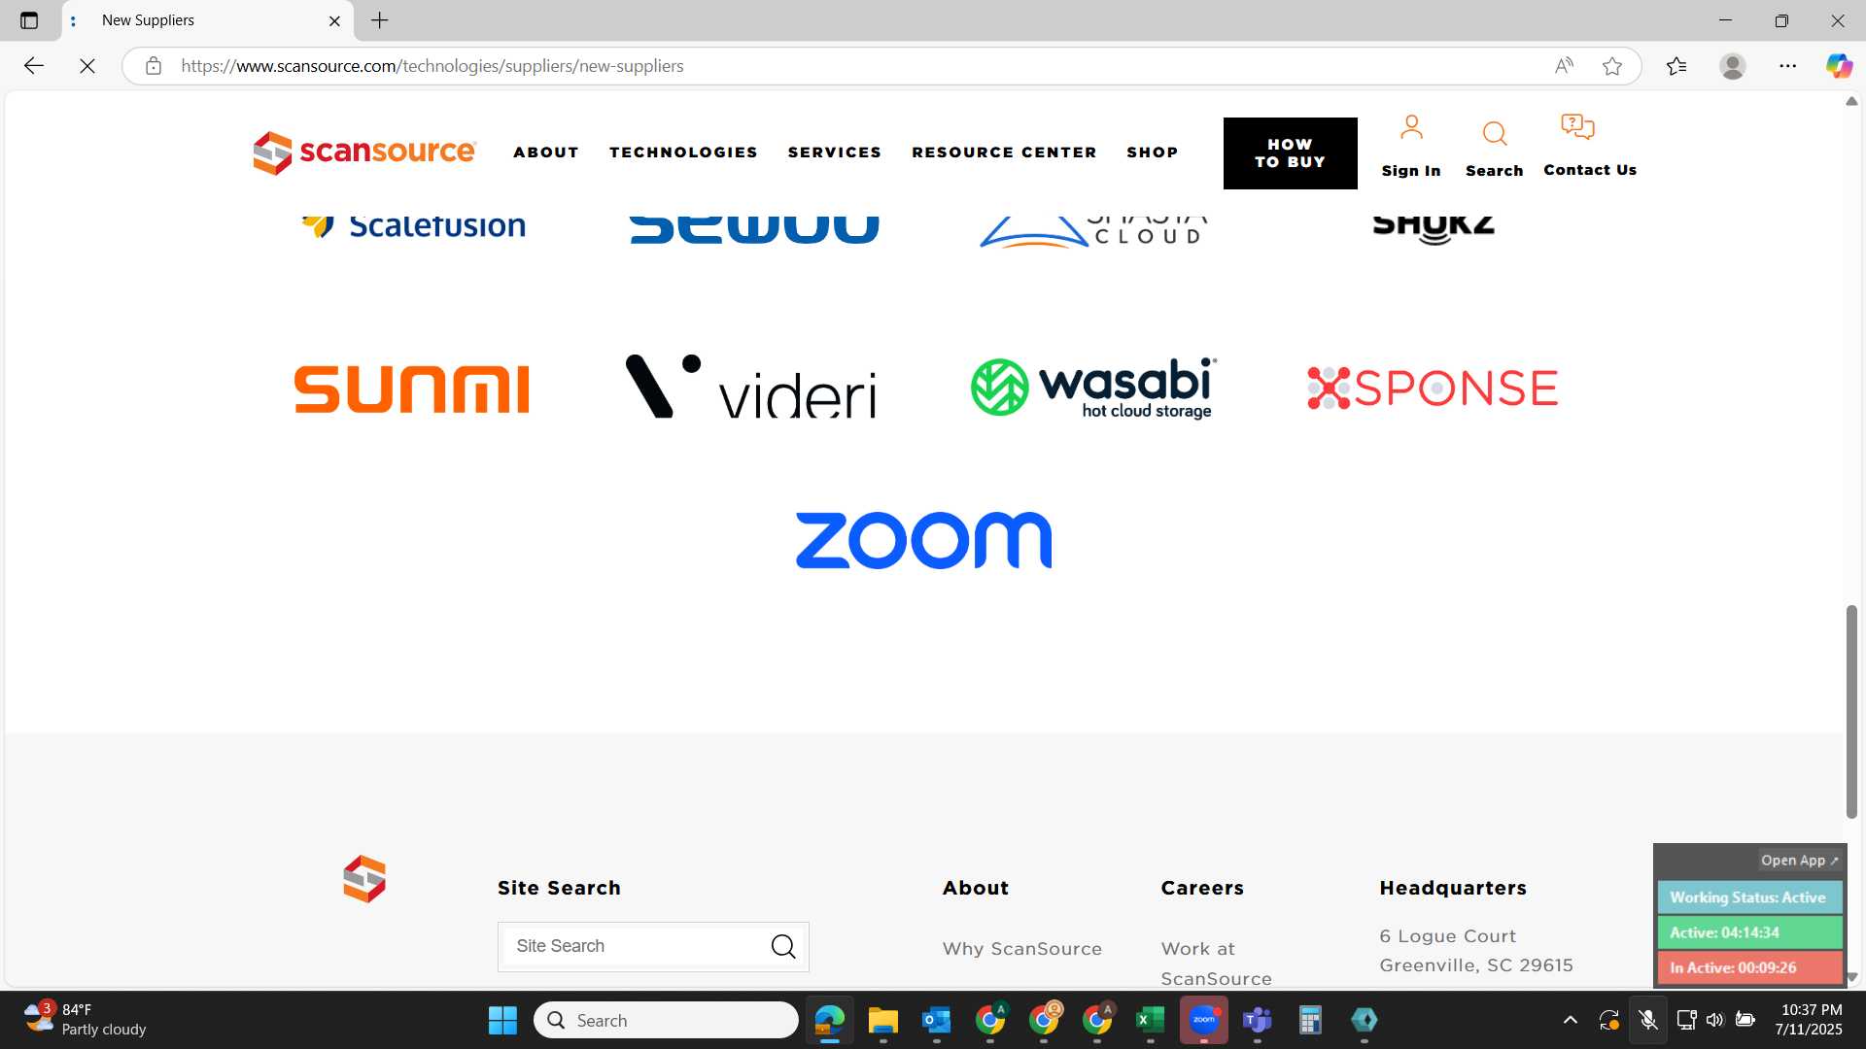This screenshot has width=1866, height=1049.
Task: Click the Active time counter
Action: [1748, 932]
